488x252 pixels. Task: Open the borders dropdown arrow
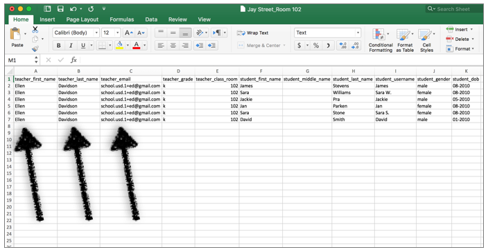click(x=110, y=46)
